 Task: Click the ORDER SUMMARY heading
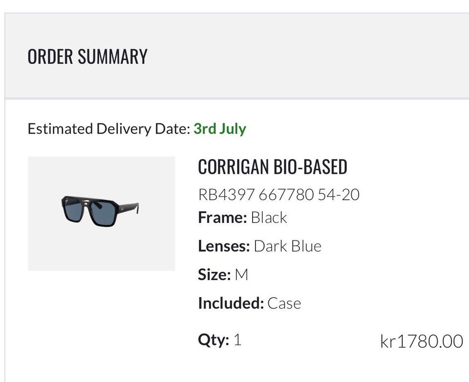pos(87,56)
